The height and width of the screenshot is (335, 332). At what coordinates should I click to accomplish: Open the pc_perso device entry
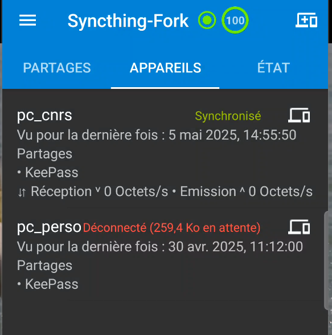(165, 255)
